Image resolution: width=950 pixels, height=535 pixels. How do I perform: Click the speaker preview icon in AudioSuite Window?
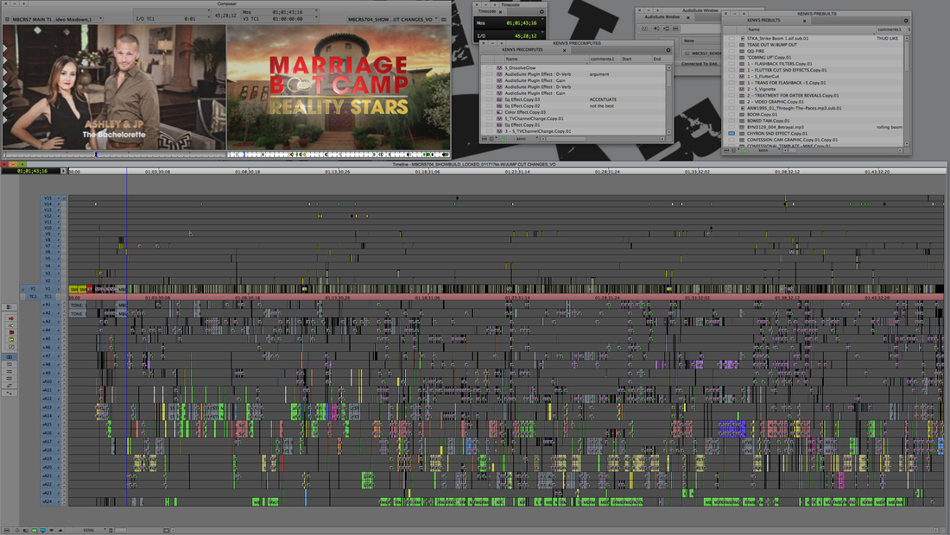[656, 28]
